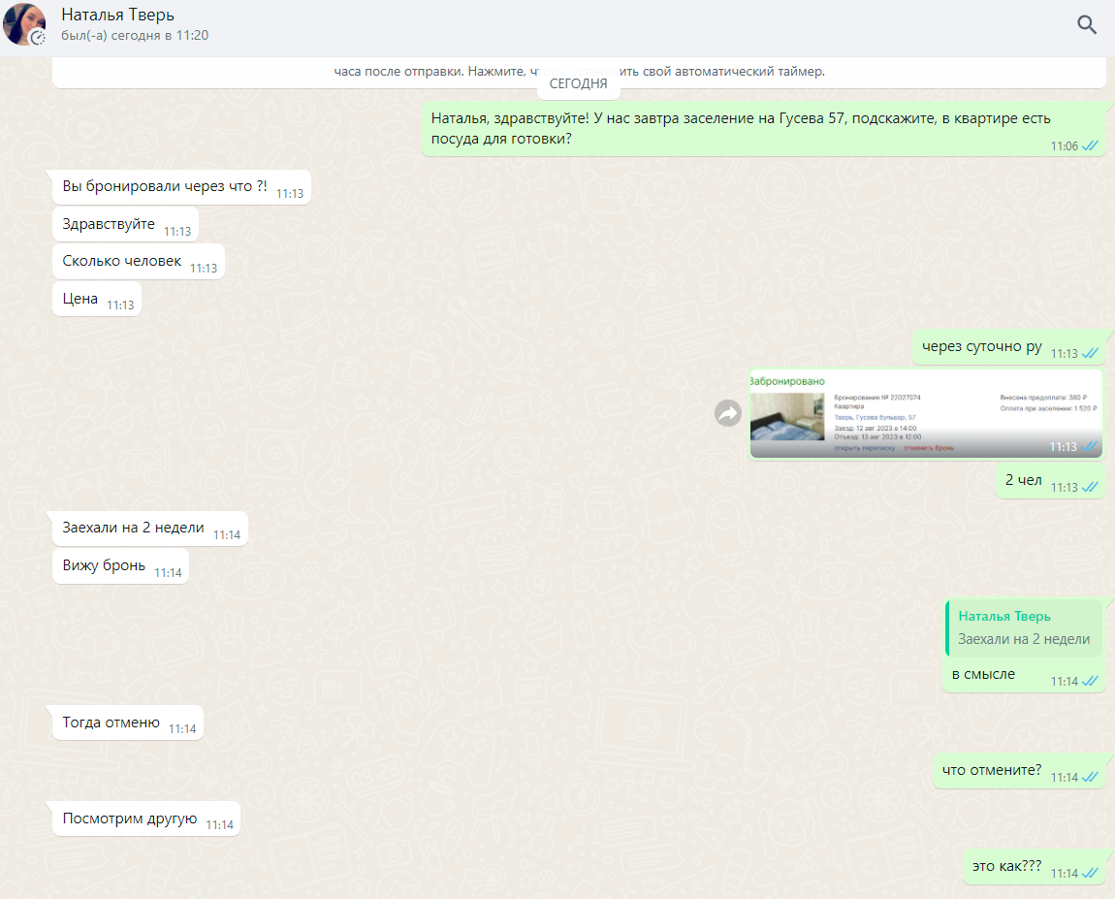Click read receipt ticks on 'в смысле'
Image resolution: width=1115 pixels, height=899 pixels.
click(x=1090, y=682)
